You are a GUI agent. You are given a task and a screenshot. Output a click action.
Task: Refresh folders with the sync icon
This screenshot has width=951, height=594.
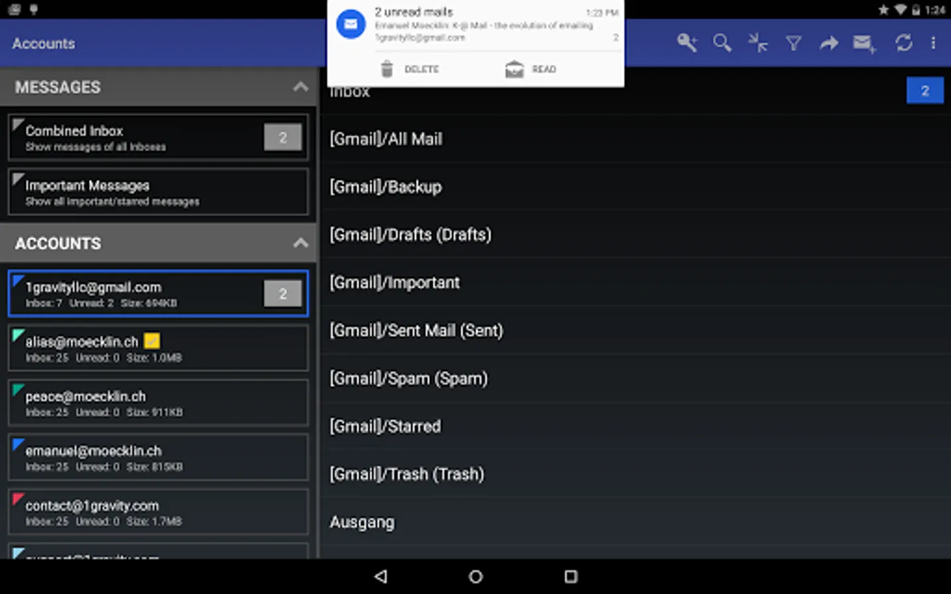coord(903,44)
